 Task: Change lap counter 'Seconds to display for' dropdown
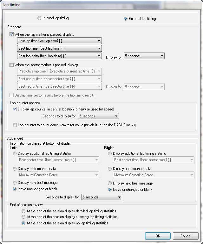(x=98, y=116)
